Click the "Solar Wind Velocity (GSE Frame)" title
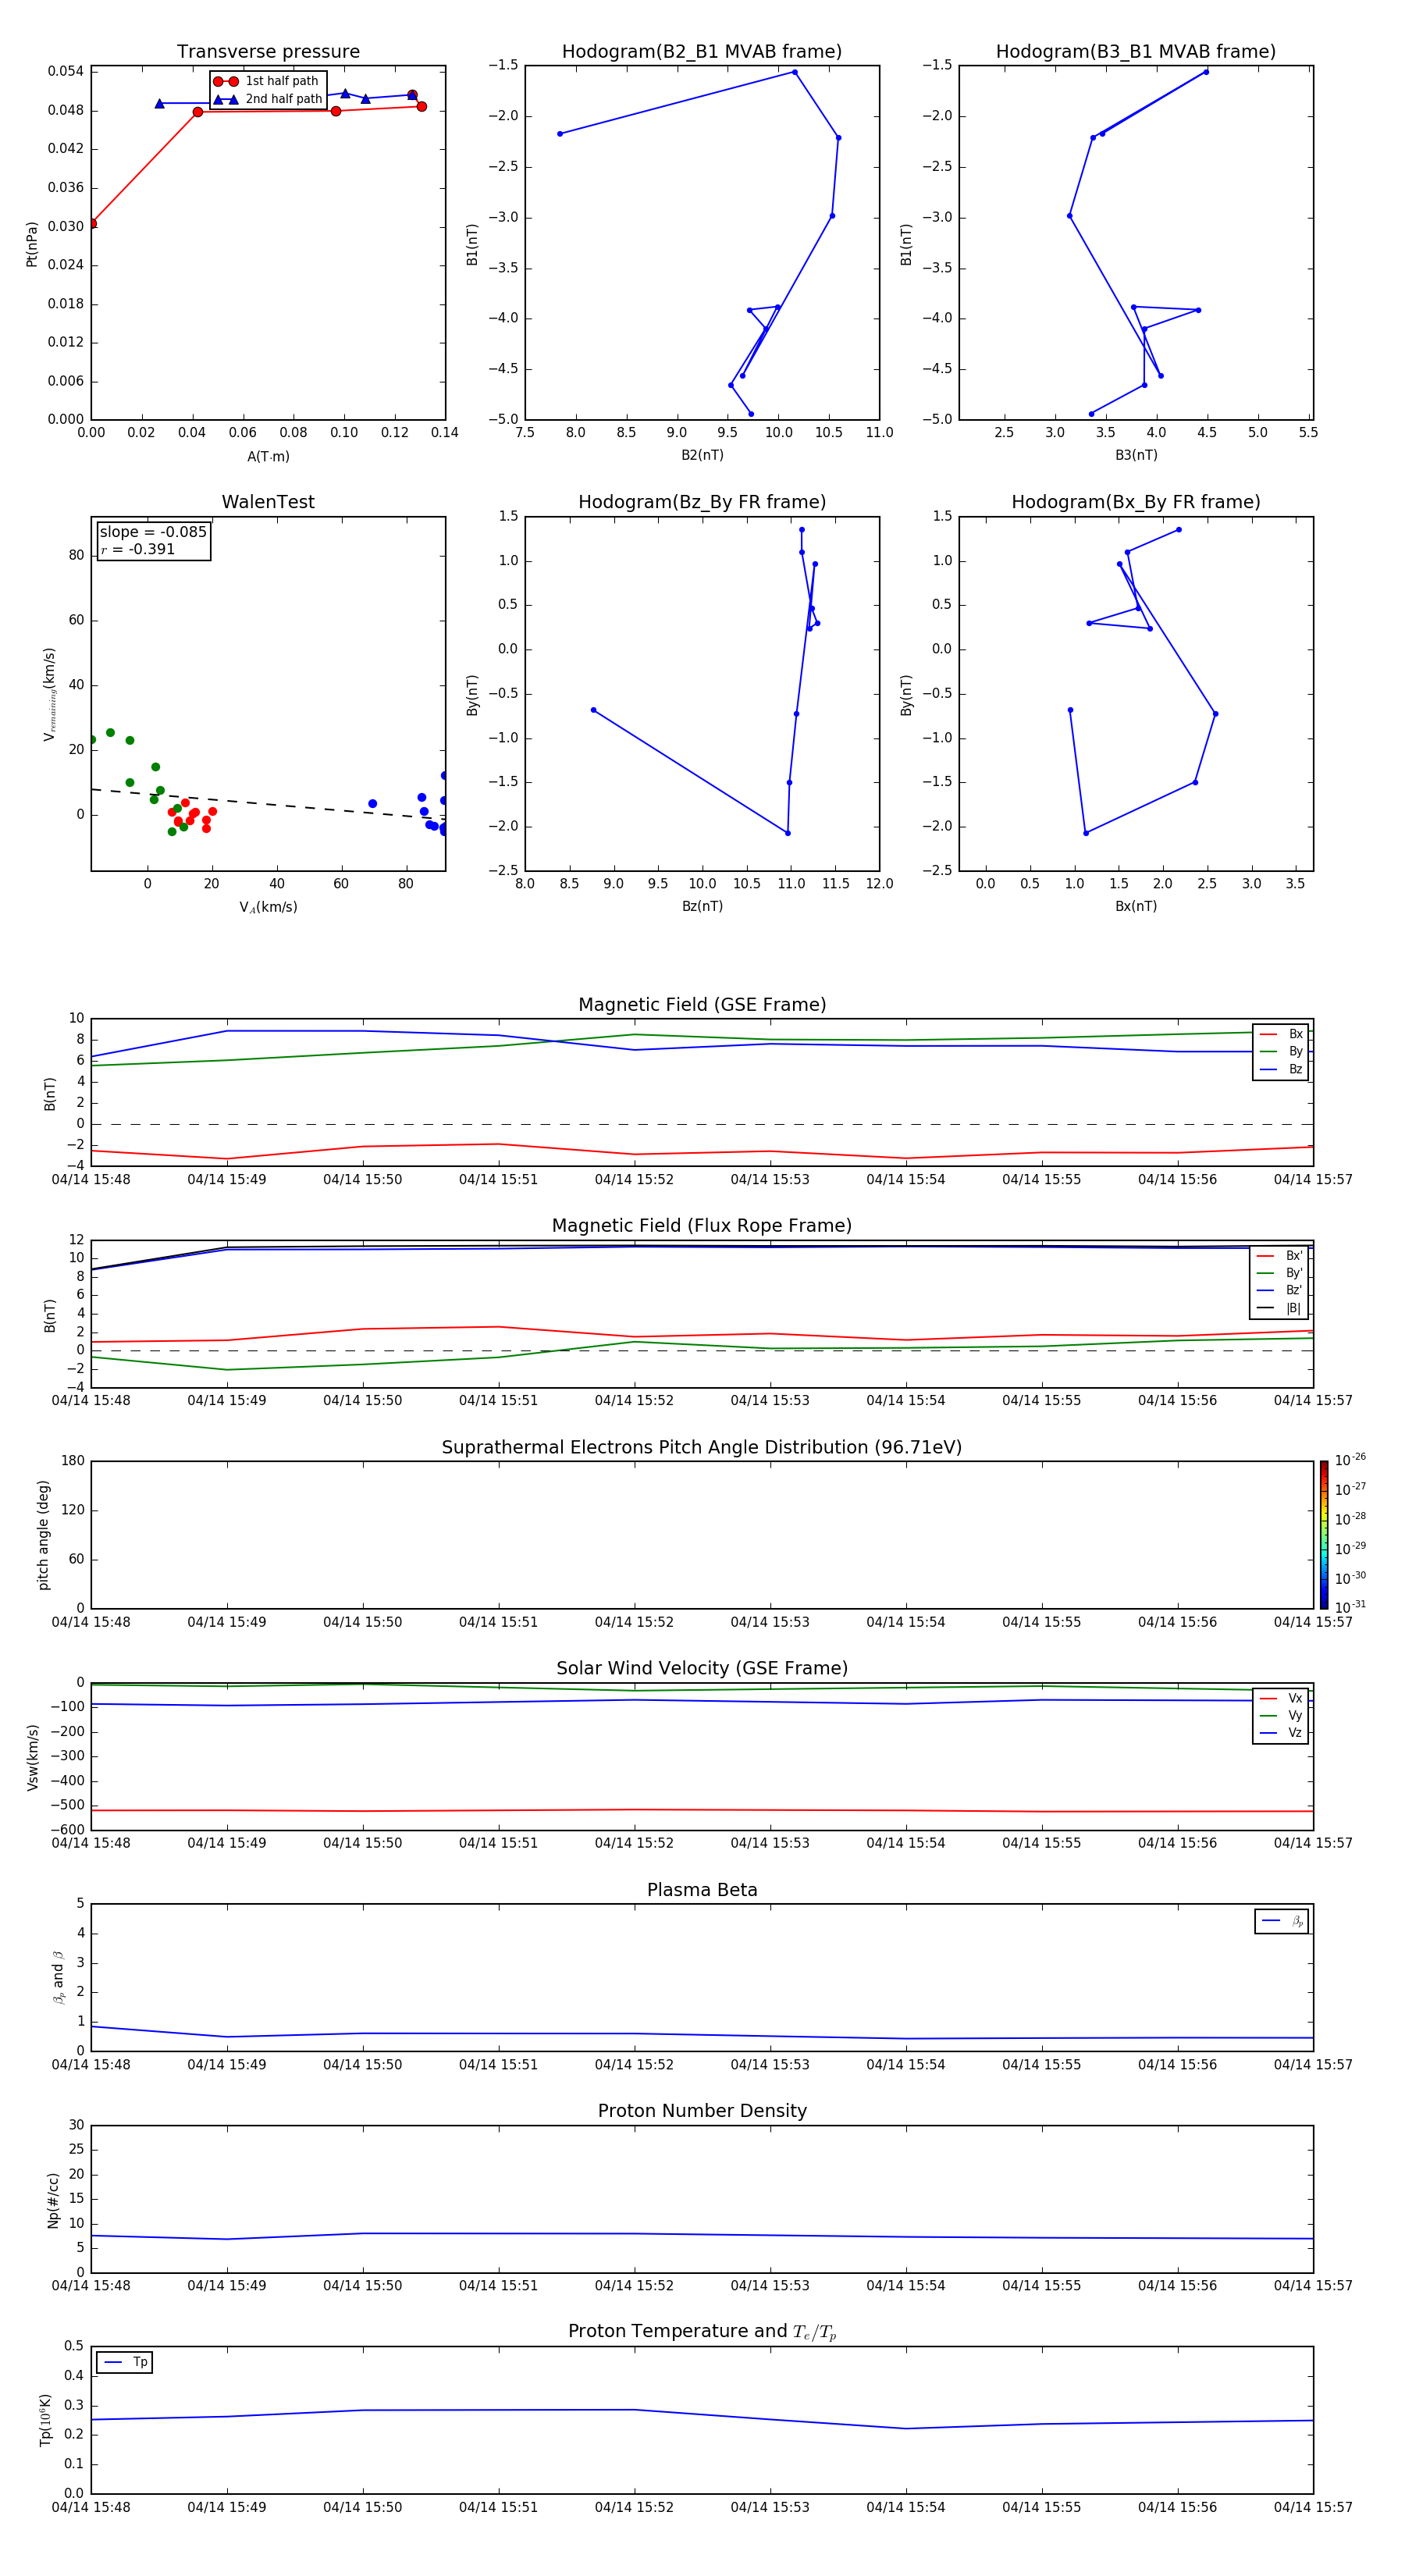This screenshot has height=2576, width=1405. click(702, 1669)
